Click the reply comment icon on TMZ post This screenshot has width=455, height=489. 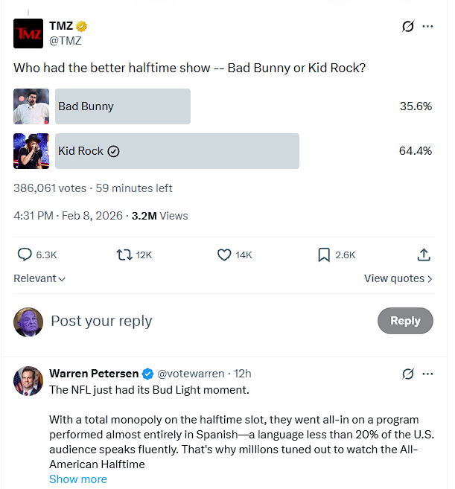click(x=25, y=255)
